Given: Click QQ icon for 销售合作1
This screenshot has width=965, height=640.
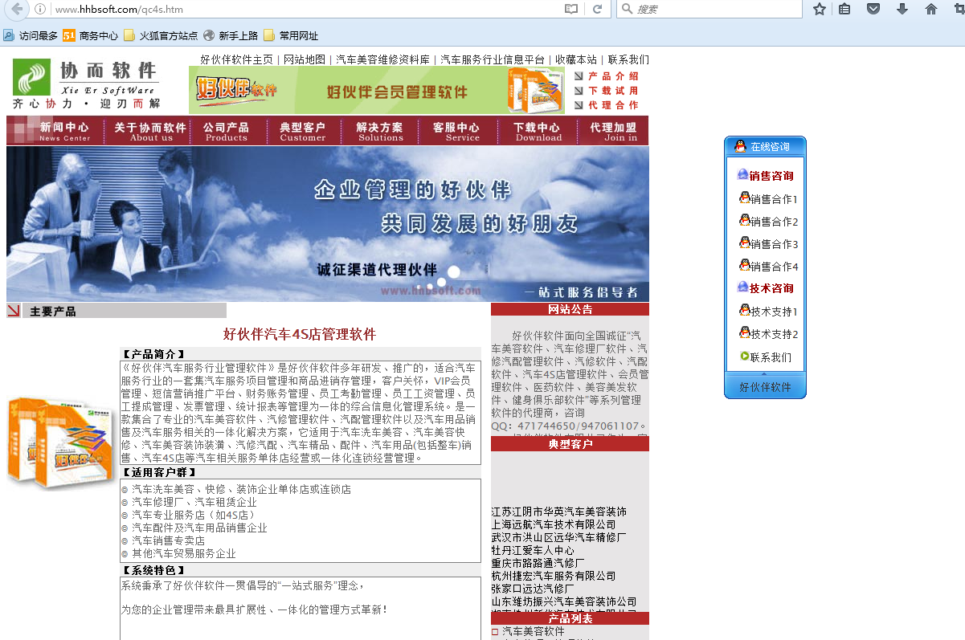Looking at the screenshot, I should click(x=744, y=198).
